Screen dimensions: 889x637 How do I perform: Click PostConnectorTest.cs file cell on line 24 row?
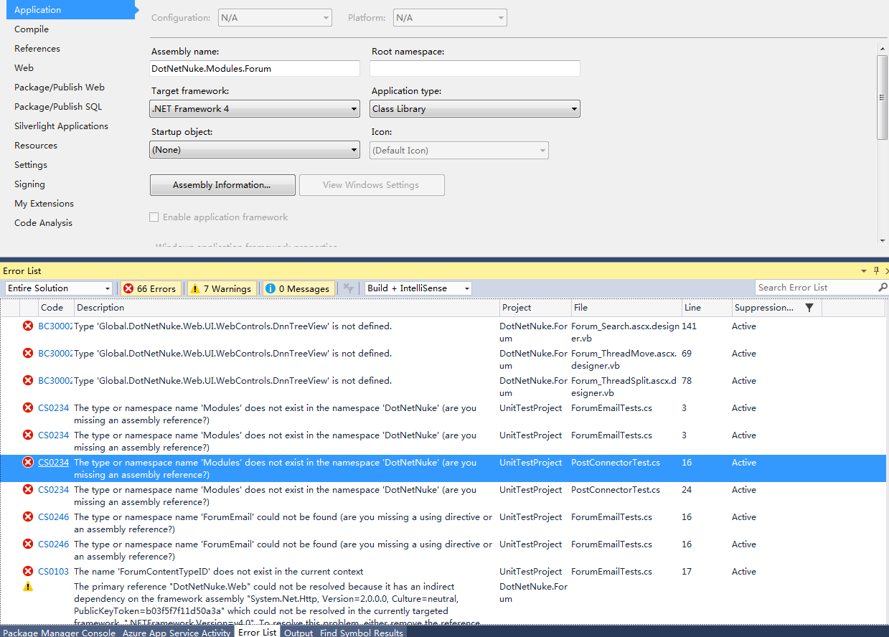tap(616, 490)
